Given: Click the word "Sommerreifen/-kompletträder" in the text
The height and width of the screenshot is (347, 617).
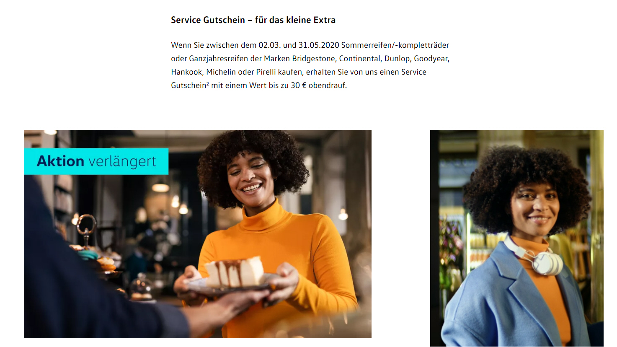Looking at the screenshot, I should tap(395, 45).
